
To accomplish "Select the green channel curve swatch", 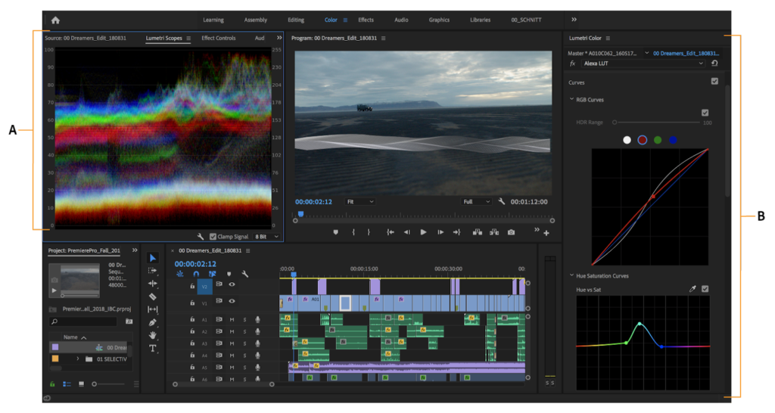I will (x=658, y=140).
